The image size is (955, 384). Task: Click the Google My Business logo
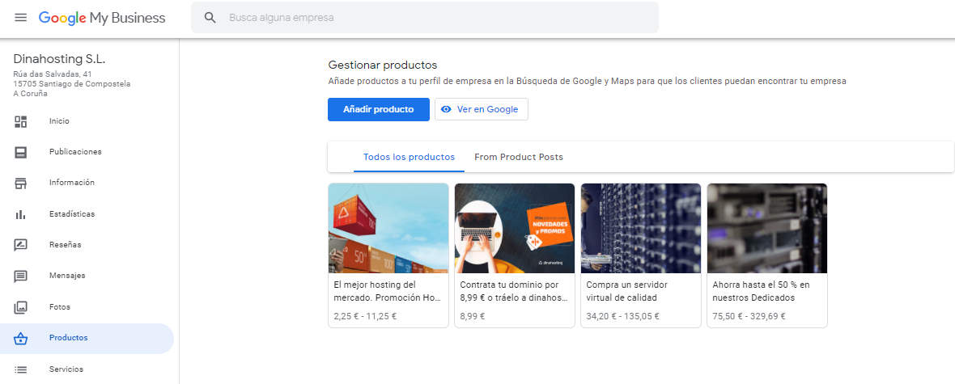pyautogui.click(x=102, y=19)
